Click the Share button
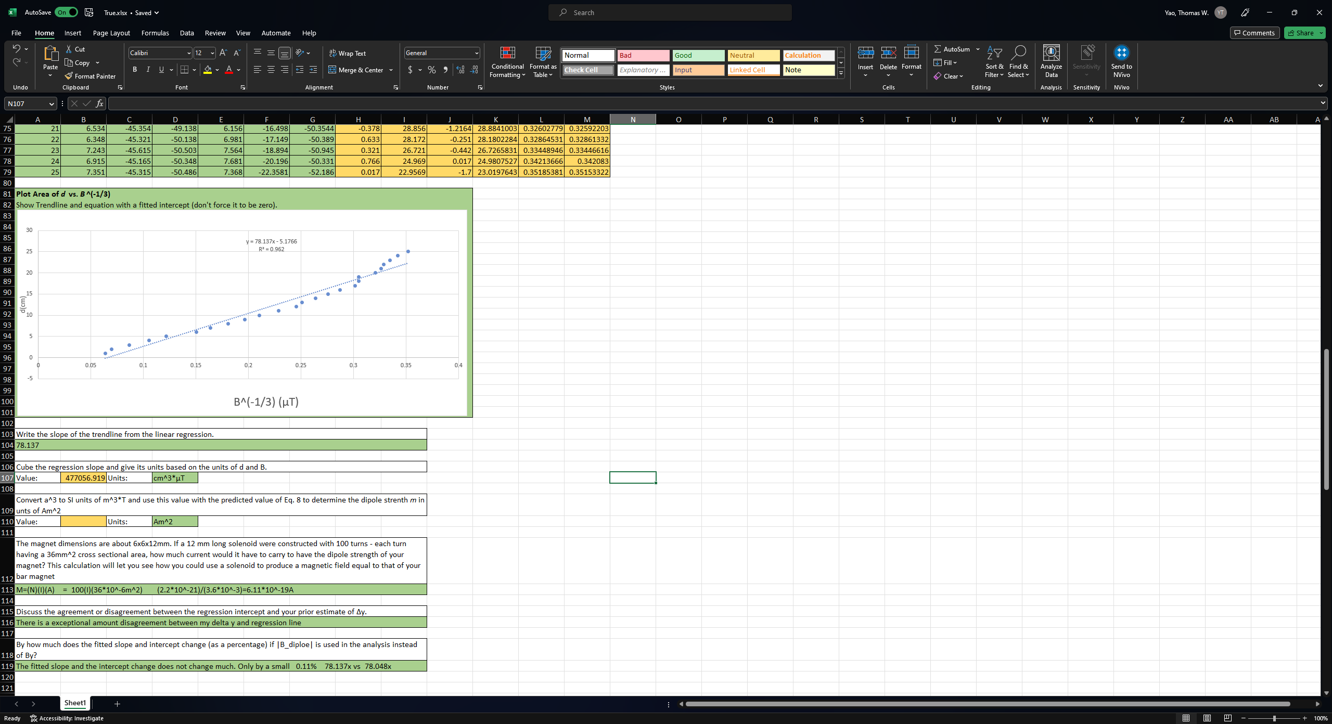 1301,33
